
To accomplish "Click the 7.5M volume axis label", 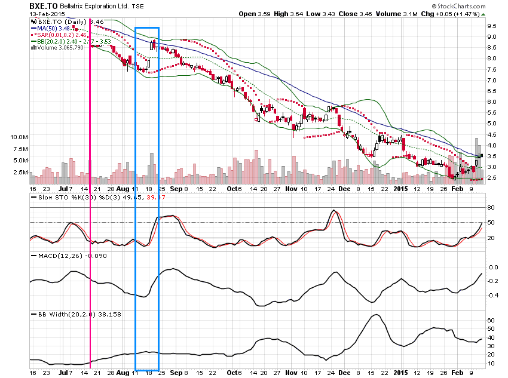I will [x=21, y=149].
